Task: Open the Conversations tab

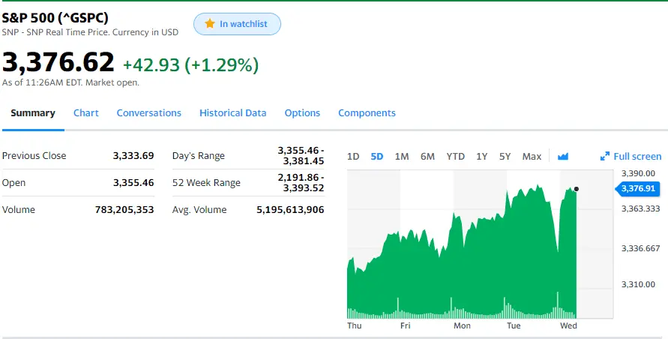Action: point(148,113)
